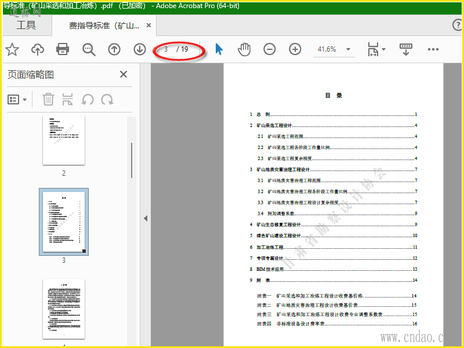Image resolution: width=464 pixels, height=348 pixels.
Task: Click the page number input field
Action: click(166, 49)
